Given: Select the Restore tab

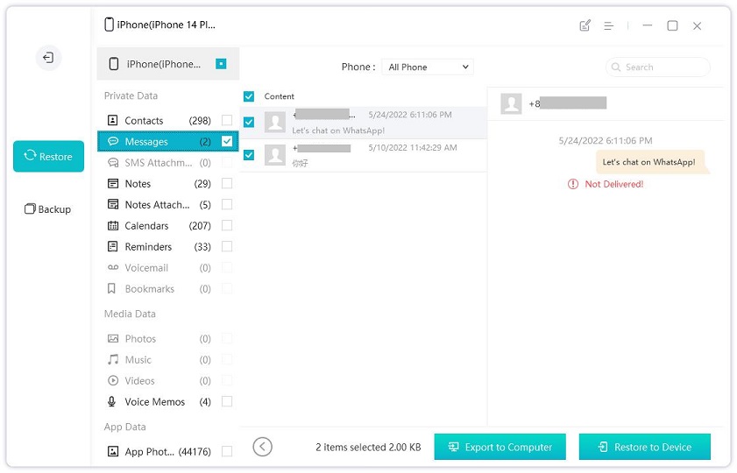Looking at the screenshot, I should [x=48, y=157].
